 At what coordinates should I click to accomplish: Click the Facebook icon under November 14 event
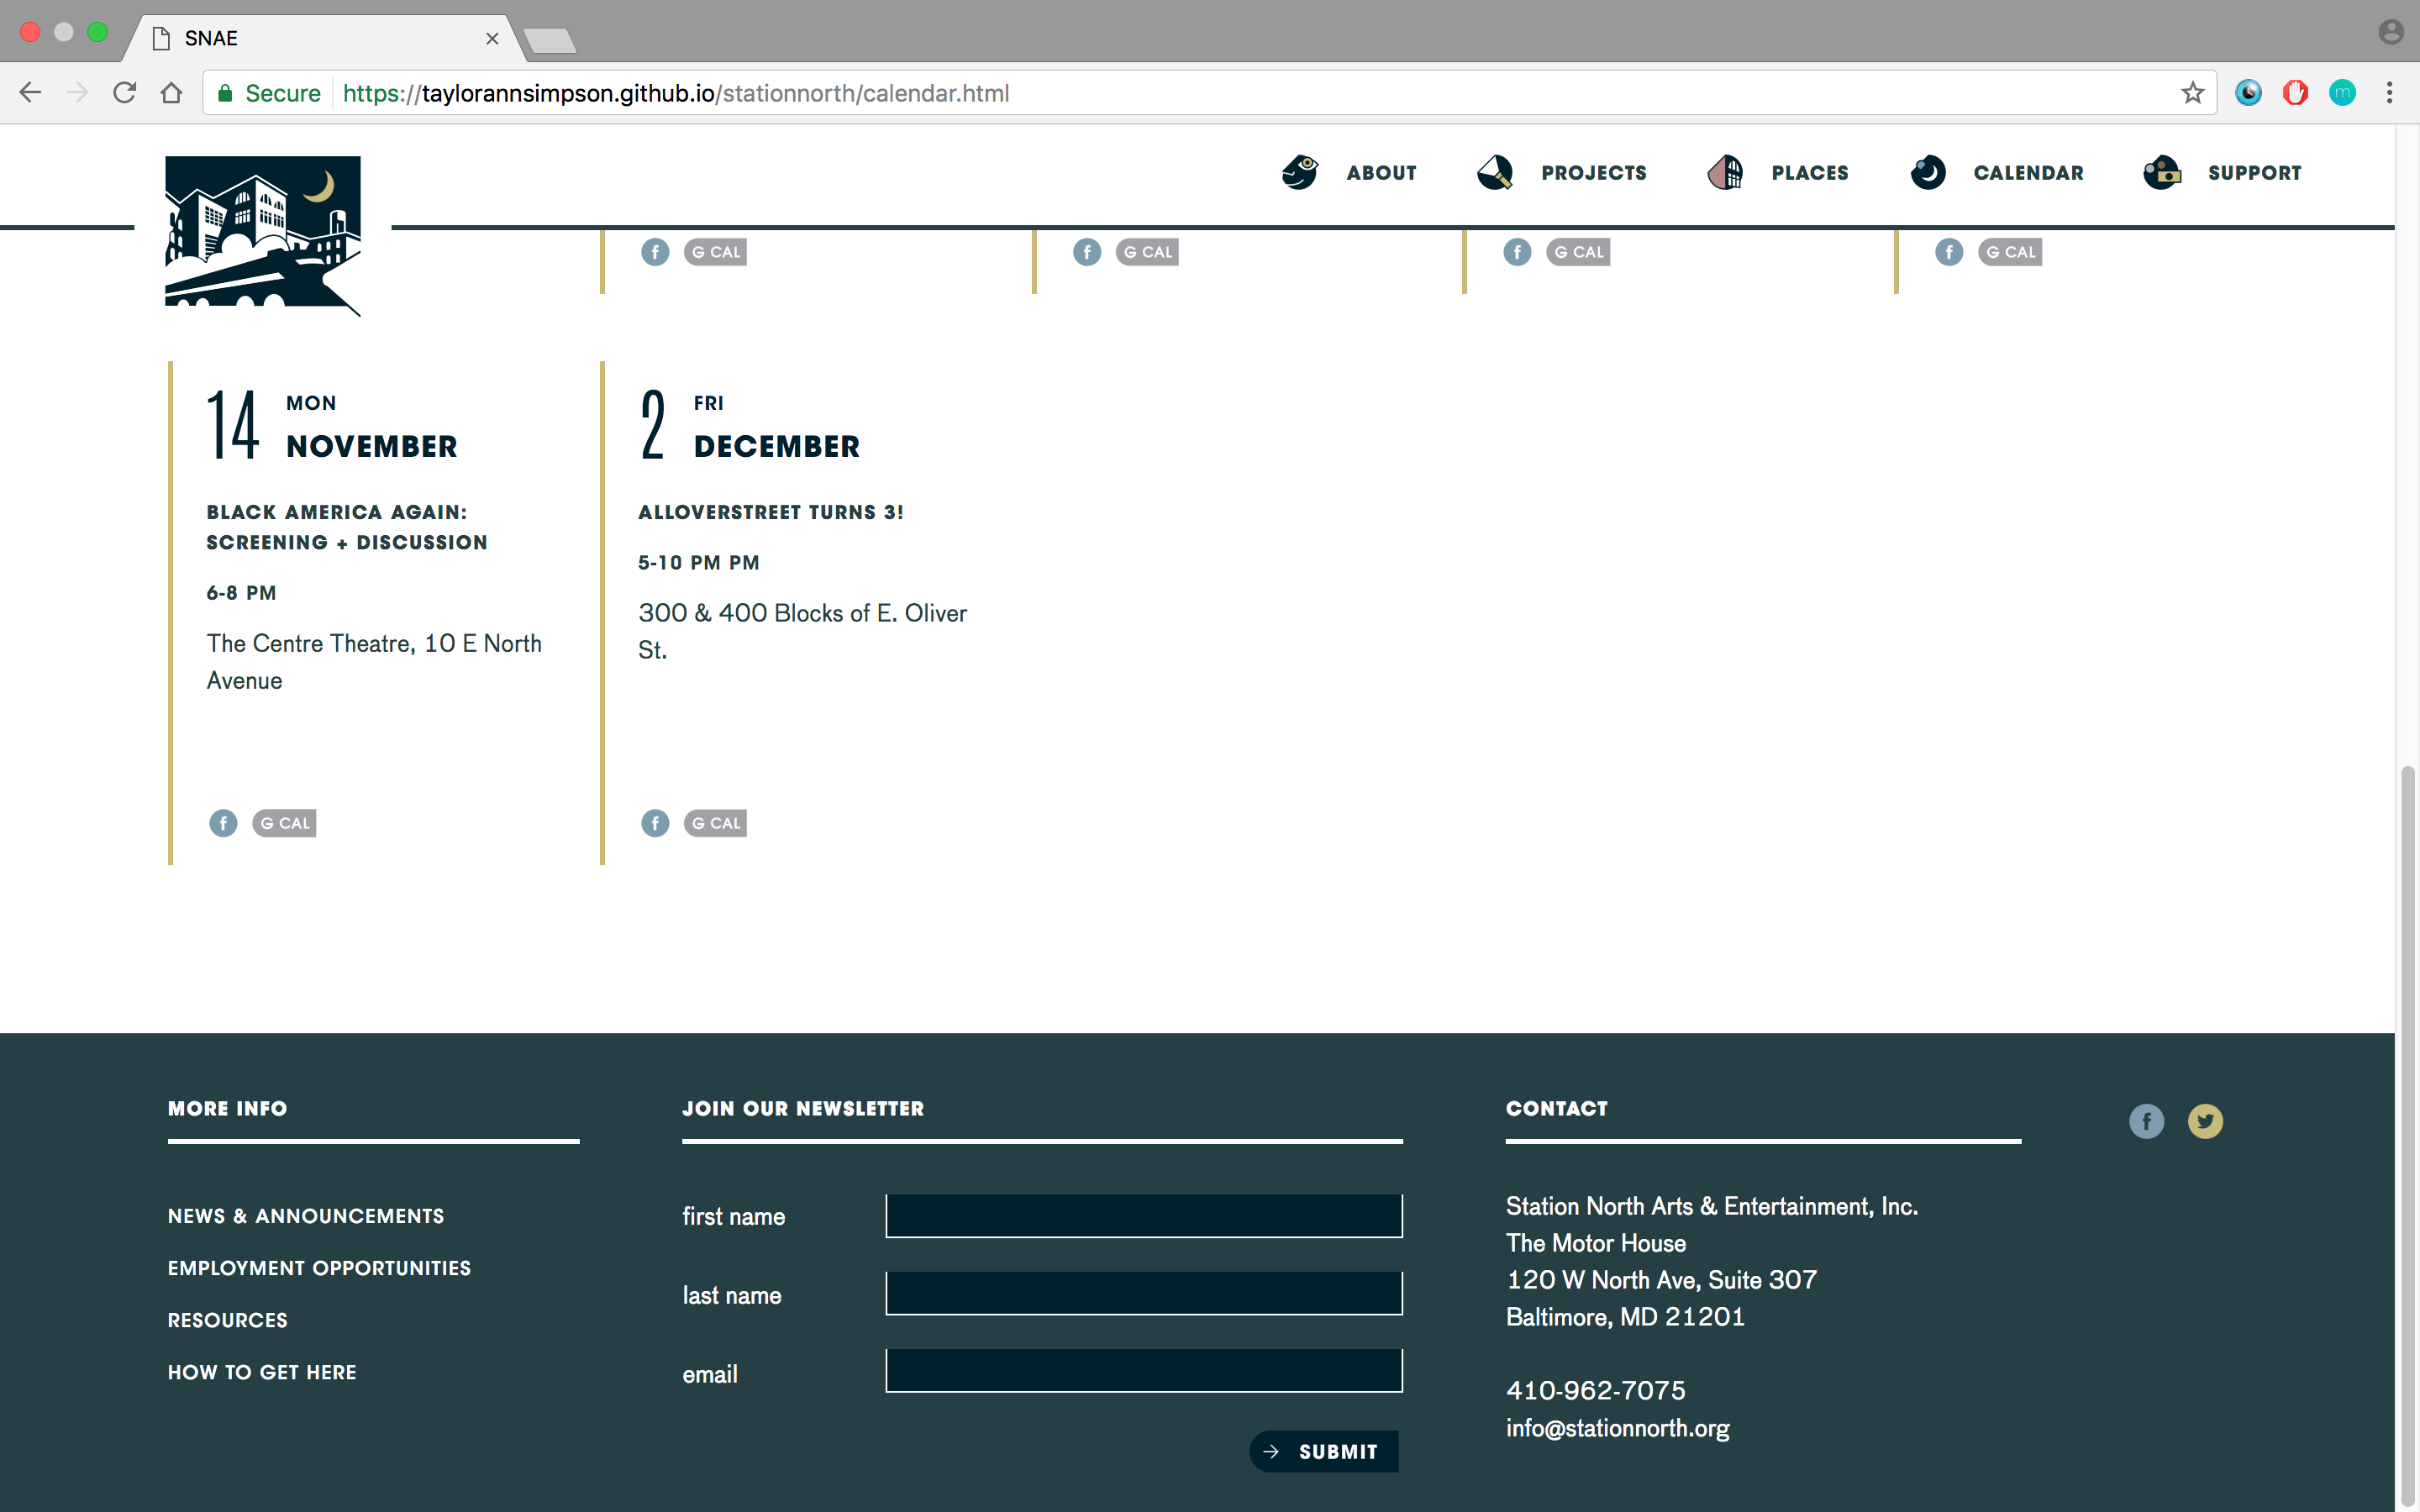click(x=223, y=823)
